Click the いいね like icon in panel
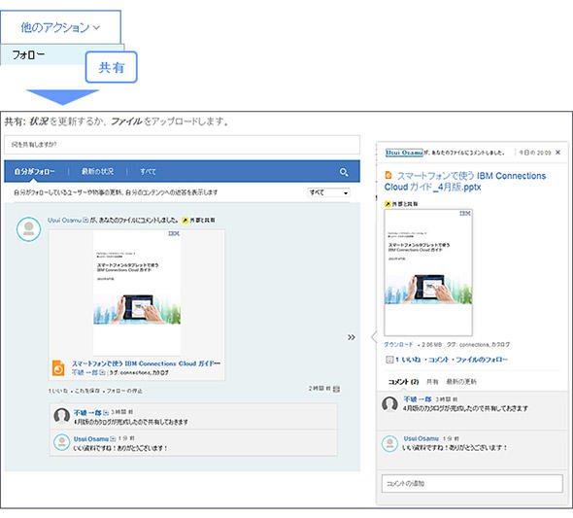 pyautogui.click(x=389, y=360)
